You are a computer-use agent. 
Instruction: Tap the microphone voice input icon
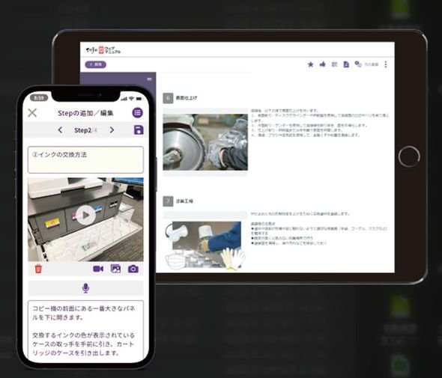[x=85, y=288]
